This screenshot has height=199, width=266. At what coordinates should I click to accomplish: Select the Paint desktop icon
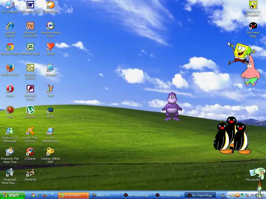pyautogui.click(x=50, y=91)
